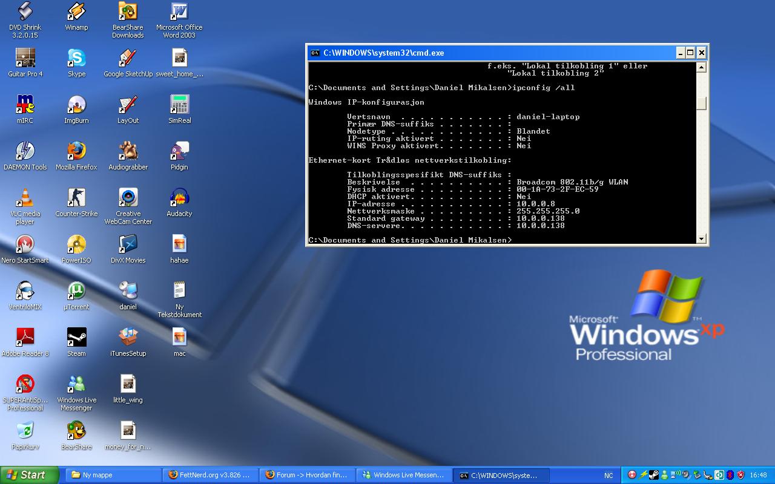This screenshot has width=775, height=484.
Task: Open the Start menu
Action: pyautogui.click(x=30, y=475)
